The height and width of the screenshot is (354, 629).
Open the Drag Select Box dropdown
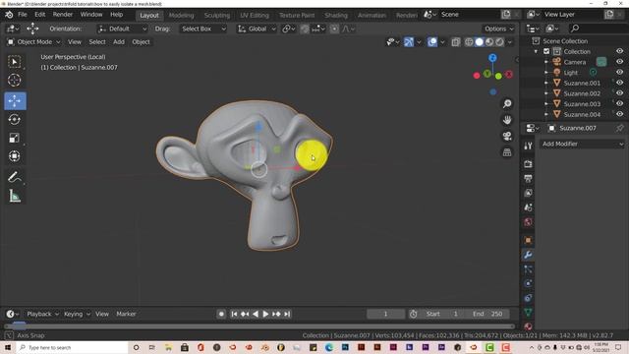pyautogui.click(x=203, y=29)
